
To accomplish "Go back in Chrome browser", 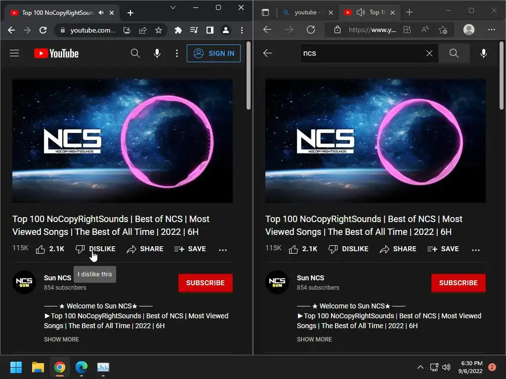I will [11, 30].
